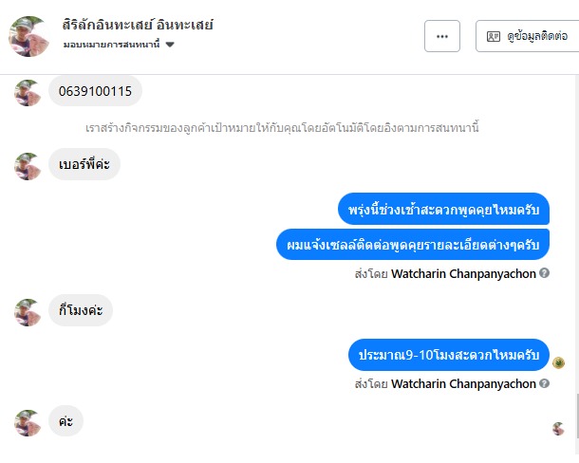The image size is (579, 463).
Task: Click the ประมาณ9-10โมงสะดวกไหมครับ message bubble
Action: pos(449,355)
